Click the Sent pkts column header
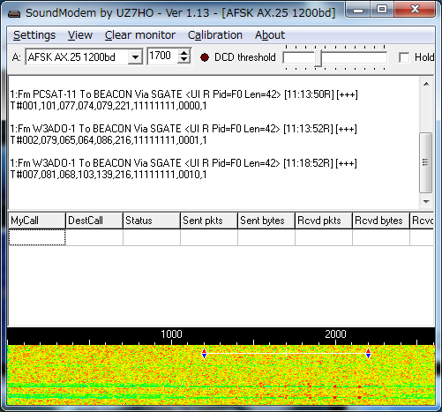Viewport: 442px width, 412px height. tap(209, 221)
